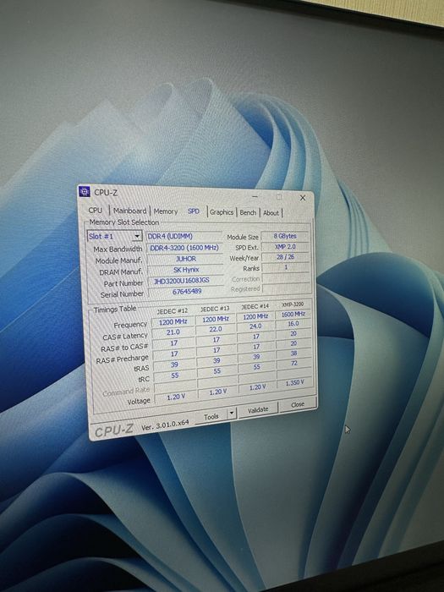Minimize the CPU-Z window
The image size is (444, 592).
point(255,197)
